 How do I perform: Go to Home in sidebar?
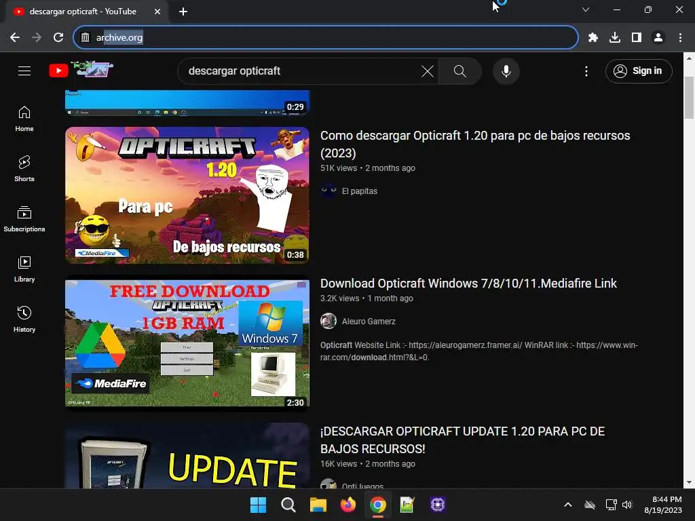[24, 119]
